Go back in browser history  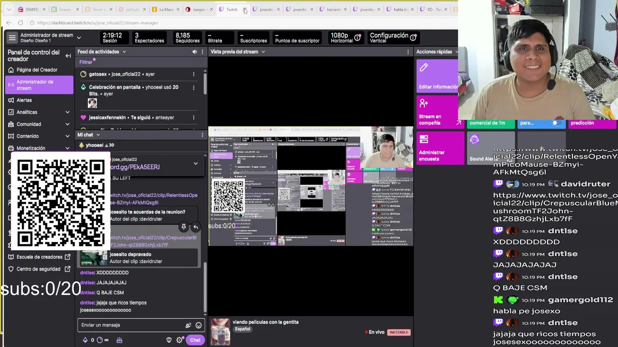coord(9,23)
